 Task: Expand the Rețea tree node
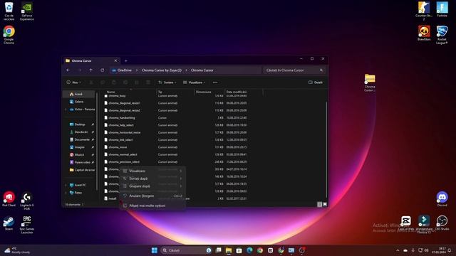pyautogui.click(x=66, y=193)
